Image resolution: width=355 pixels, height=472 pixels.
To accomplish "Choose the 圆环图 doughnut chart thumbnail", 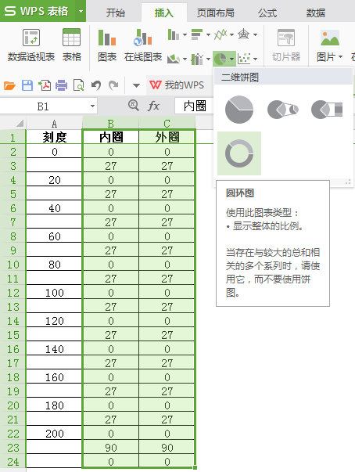I will pos(239,153).
